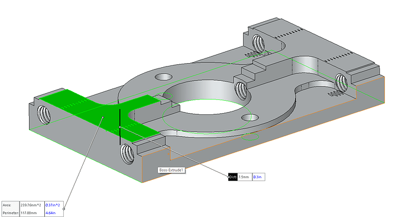Click the threaded hole beside the central bore

coord(241,90)
